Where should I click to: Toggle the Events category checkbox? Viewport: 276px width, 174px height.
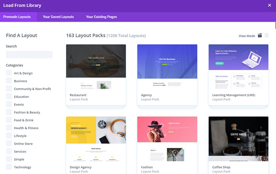[x=9, y=104]
